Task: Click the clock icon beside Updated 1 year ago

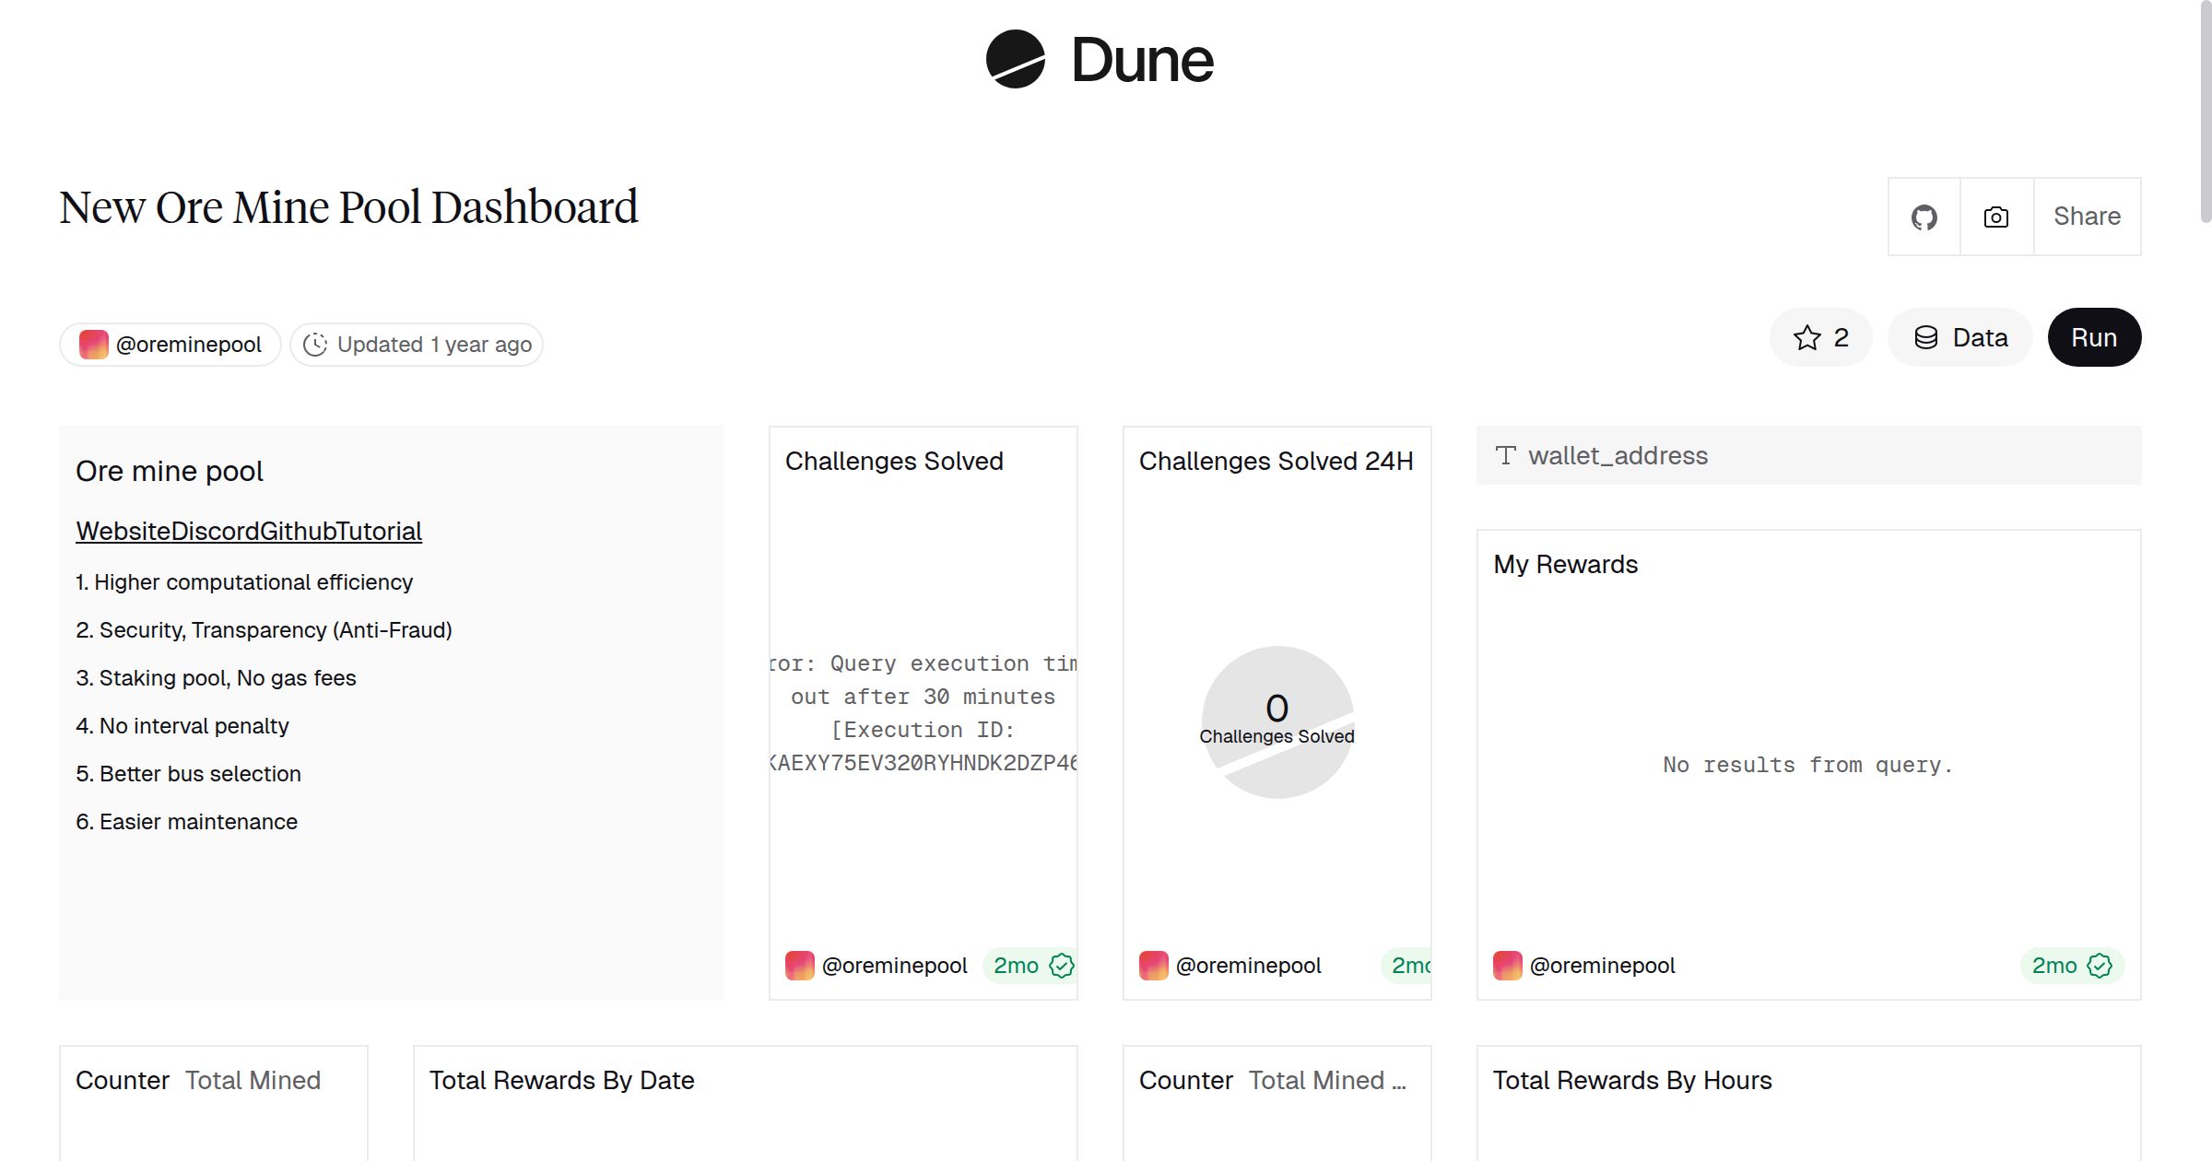Action: (x=315, y=344)
